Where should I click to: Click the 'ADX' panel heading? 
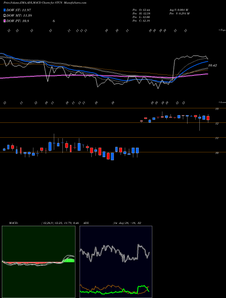86,223
